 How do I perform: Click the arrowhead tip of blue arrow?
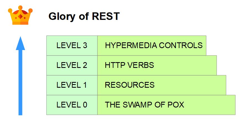(20, 38)
